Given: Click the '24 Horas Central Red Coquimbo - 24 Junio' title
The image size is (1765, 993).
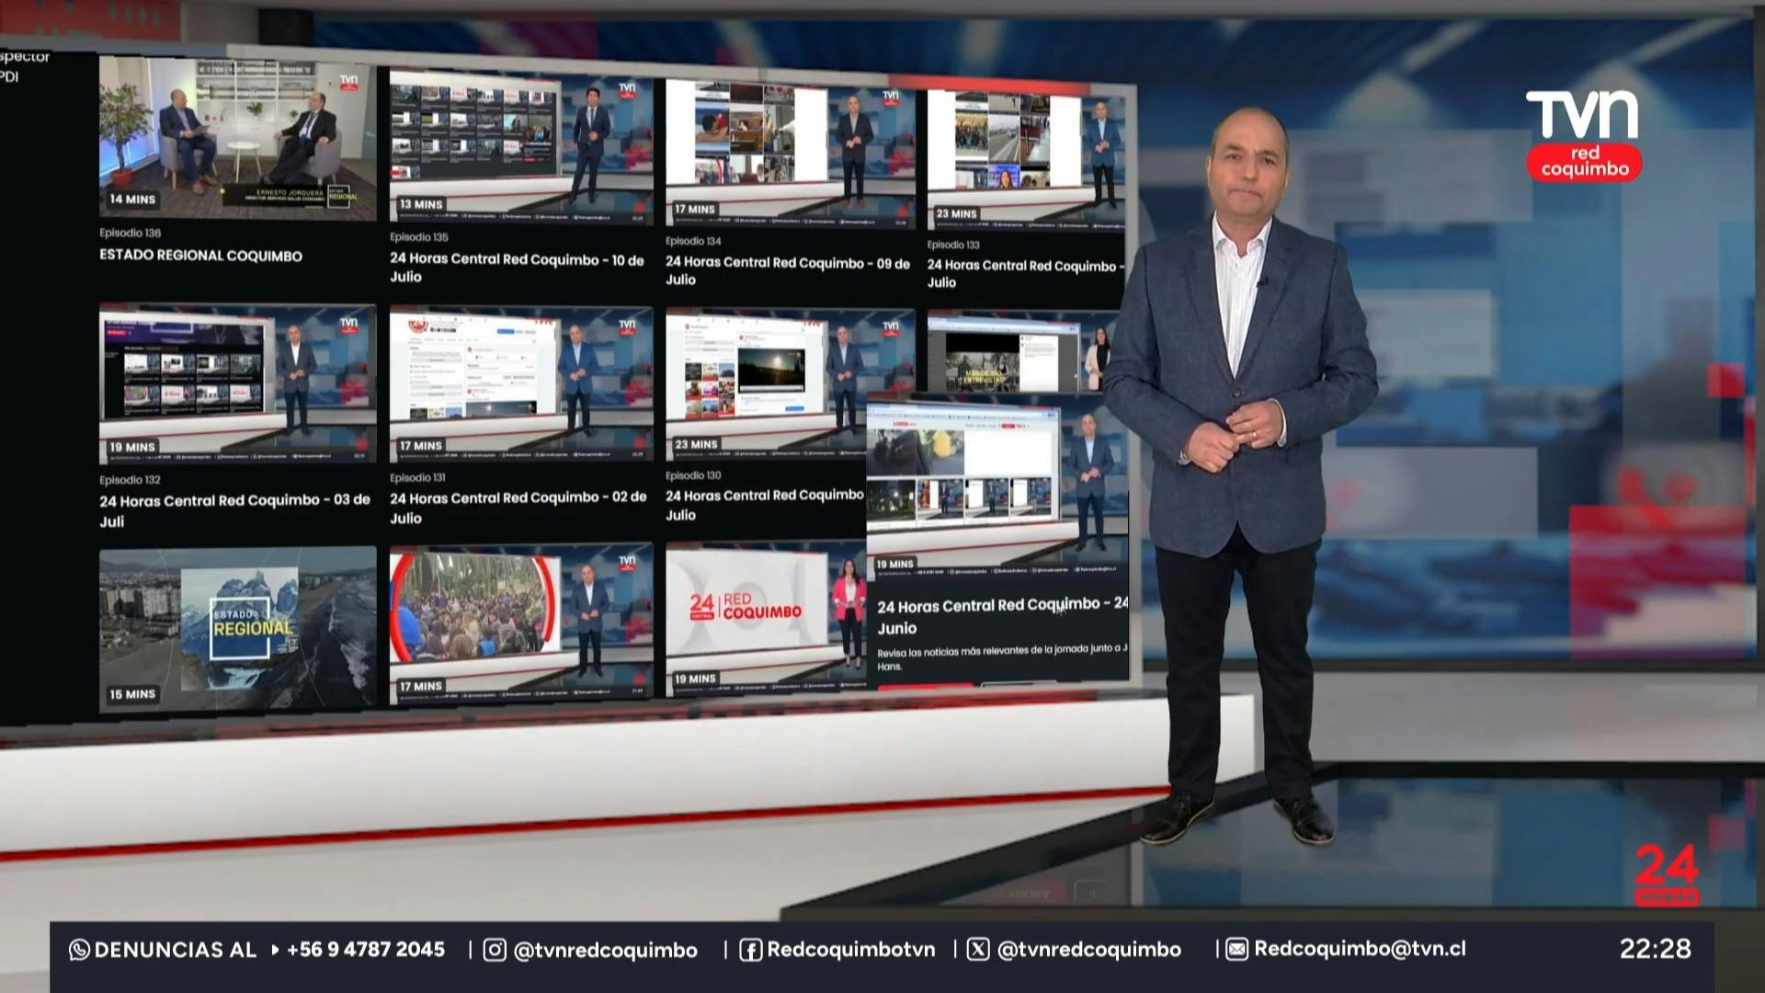Looking at the screenshot, I should click(1002, 616).
